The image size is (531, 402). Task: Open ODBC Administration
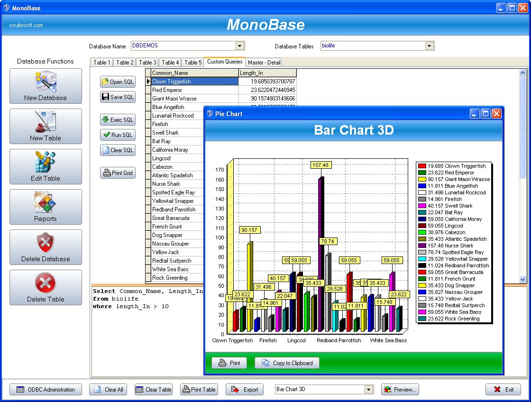46,389
